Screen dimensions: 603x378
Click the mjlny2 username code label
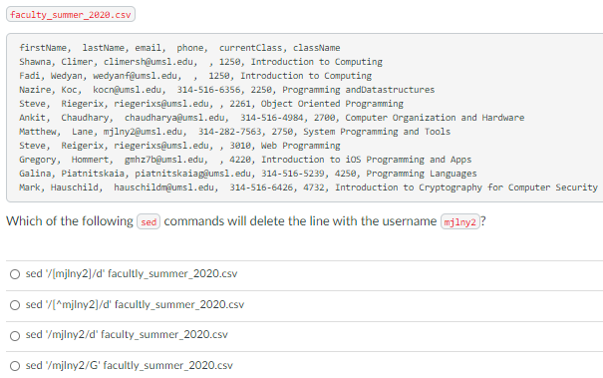pos(459,221)
